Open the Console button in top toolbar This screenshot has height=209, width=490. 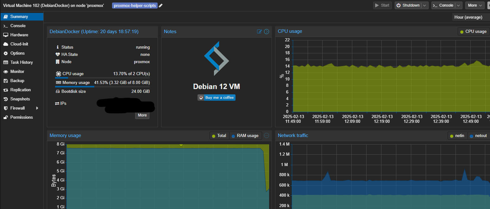pos(443,5)
